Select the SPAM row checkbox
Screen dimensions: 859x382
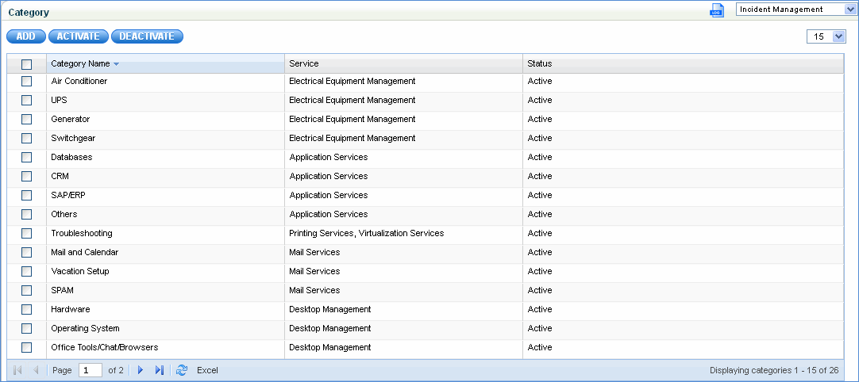coord(26,290)
